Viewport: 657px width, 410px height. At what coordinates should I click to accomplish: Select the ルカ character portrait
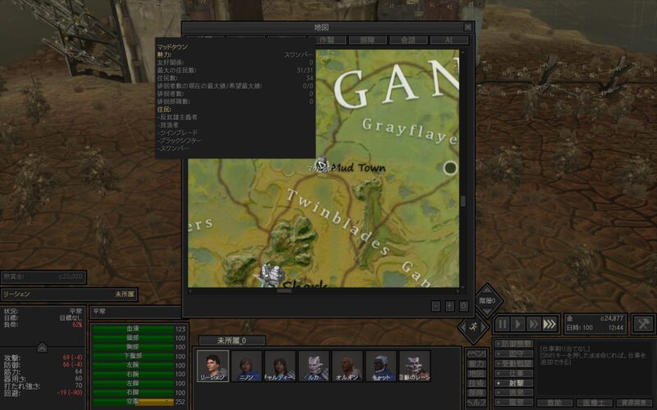(314, 366)
